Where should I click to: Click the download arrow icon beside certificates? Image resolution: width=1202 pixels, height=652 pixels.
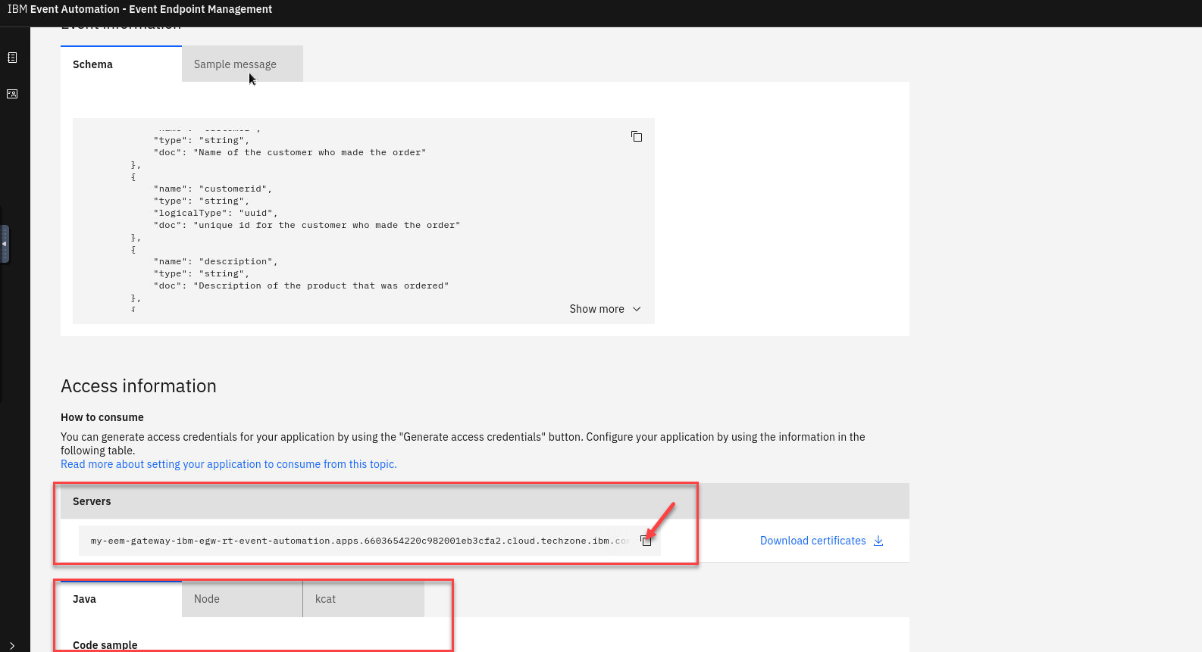(878, 541)
